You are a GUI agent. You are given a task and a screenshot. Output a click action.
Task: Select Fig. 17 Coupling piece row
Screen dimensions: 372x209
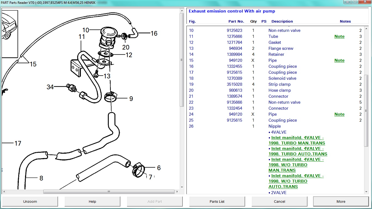[275, 72]
